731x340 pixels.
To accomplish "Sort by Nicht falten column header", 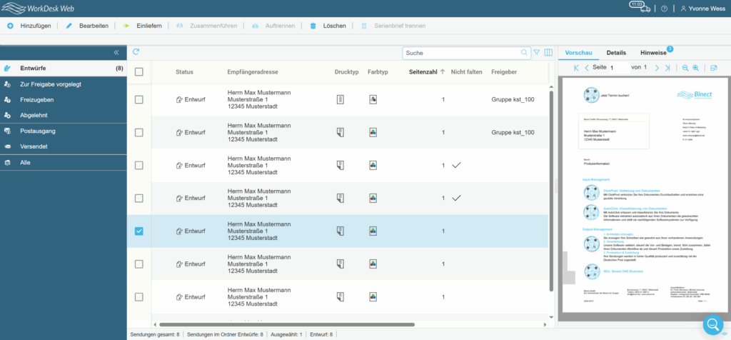I will (467, 72).
